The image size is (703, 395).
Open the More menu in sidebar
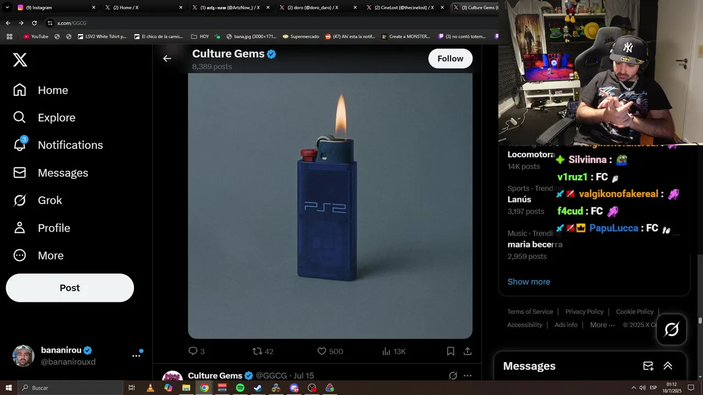(38, 255)
